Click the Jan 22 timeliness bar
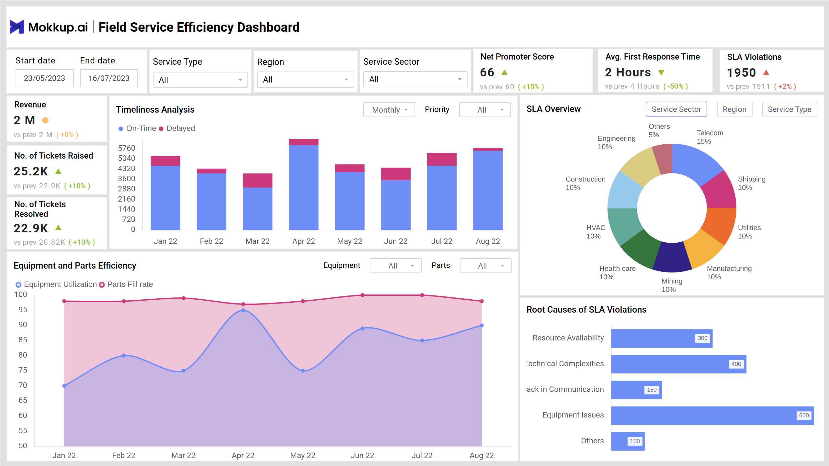Screen dimensions: 829x466 (x=165, y=193)
